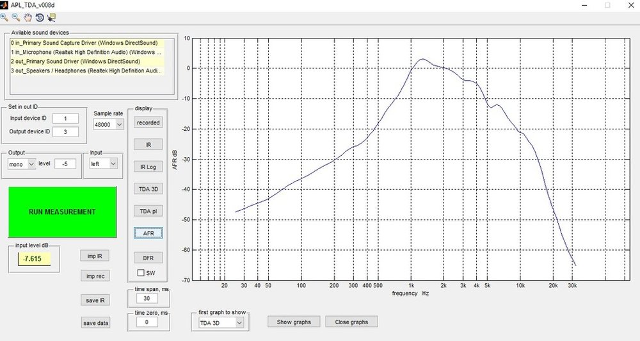Open the Output mono dropdown

point(22,164)
